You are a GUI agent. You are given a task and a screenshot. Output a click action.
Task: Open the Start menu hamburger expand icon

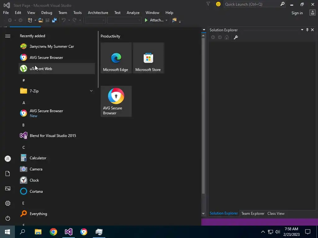[8, 36]
